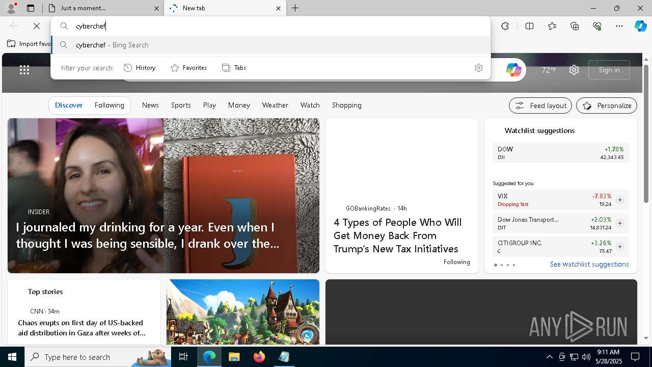
Task: Switch to the Following tab
Action: point(110,105)
